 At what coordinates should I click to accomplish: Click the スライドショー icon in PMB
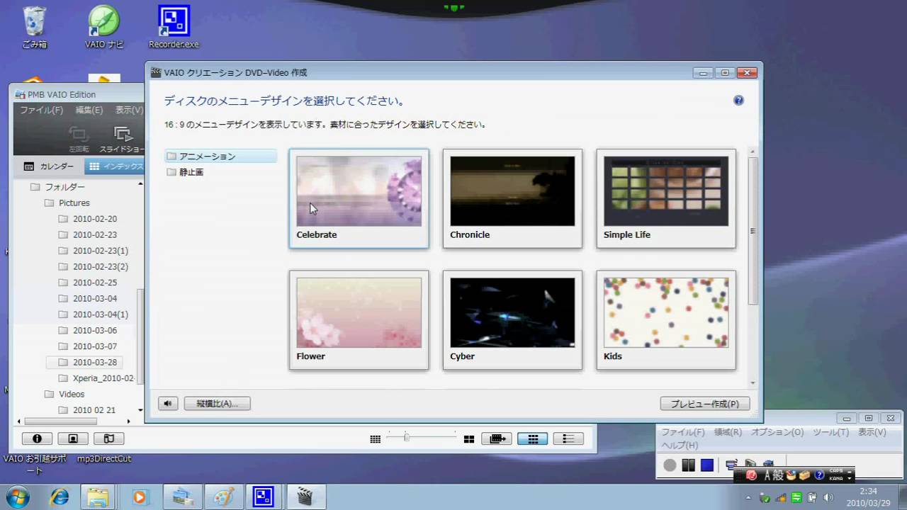click(x=122, y=138)
